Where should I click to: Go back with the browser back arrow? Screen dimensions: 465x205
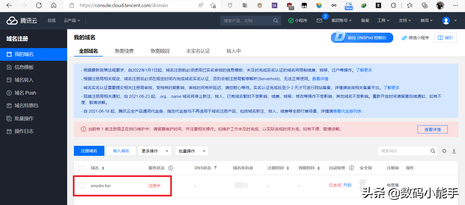[9, 5]
